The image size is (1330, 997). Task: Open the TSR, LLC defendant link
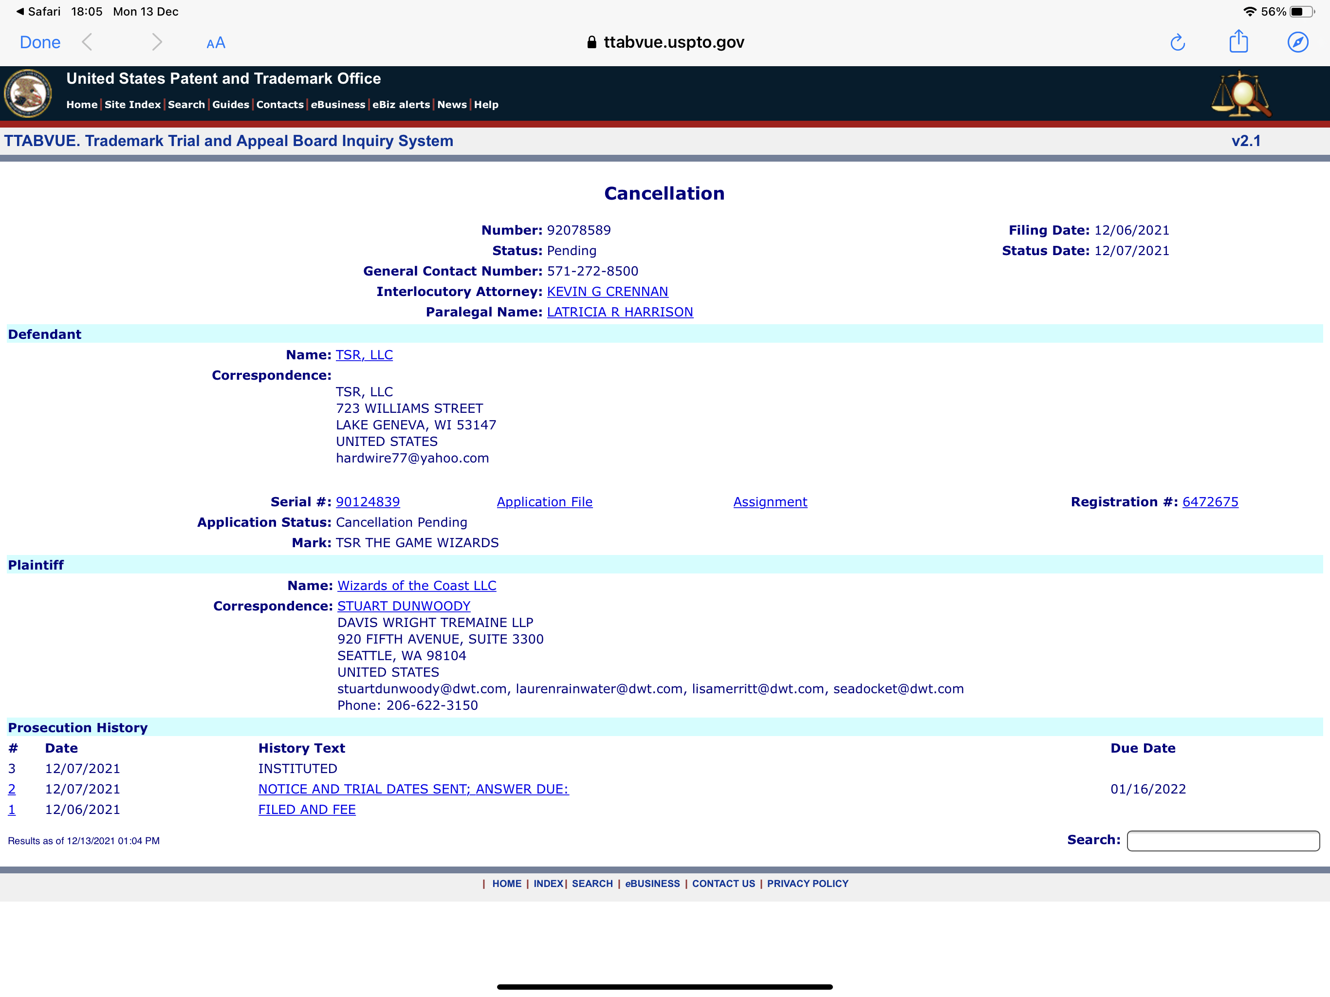364,355
